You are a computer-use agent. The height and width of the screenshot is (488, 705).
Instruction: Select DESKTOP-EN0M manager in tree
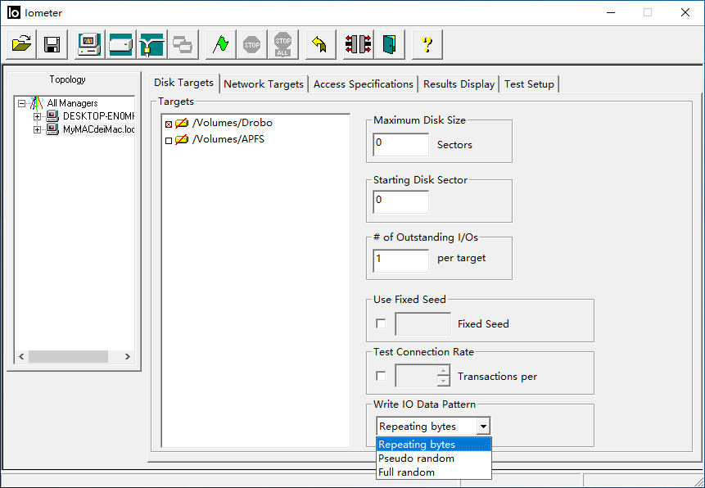click(x=98, y=116)
